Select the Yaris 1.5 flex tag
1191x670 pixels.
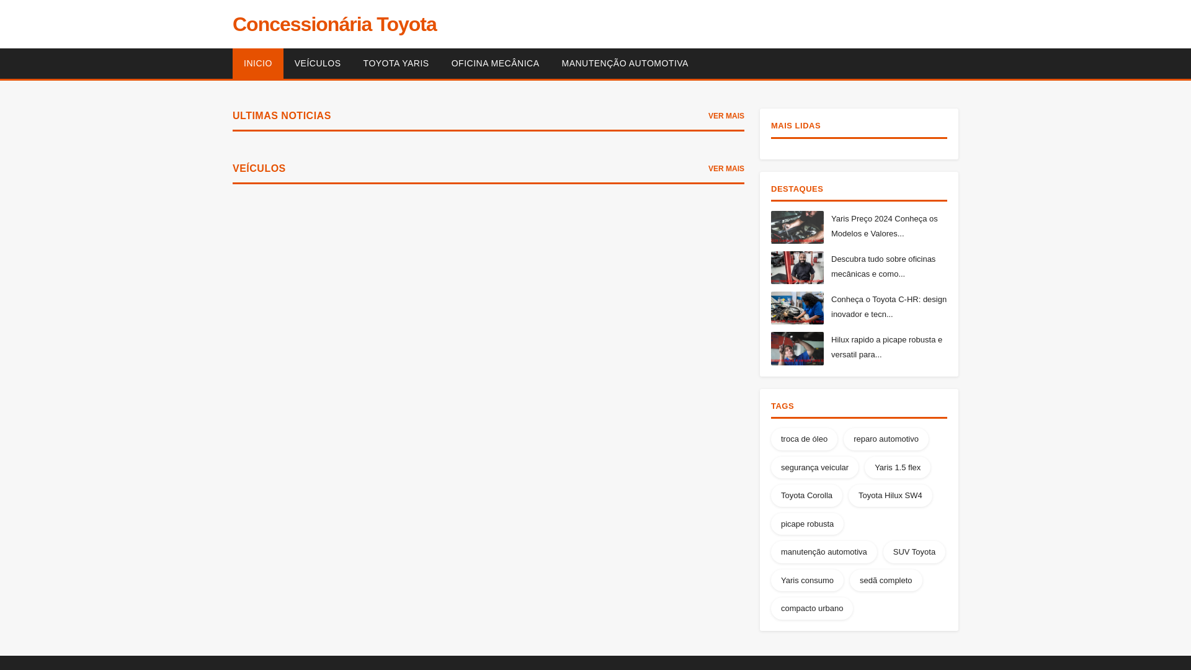coord(898,468)
